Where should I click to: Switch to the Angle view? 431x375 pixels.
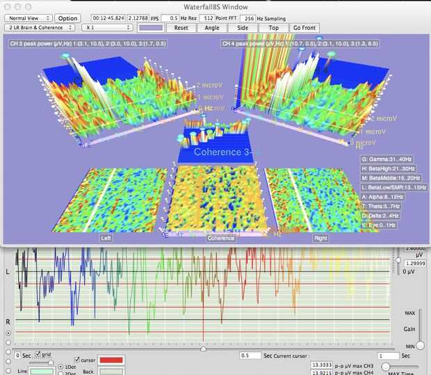tap(213, 28)
